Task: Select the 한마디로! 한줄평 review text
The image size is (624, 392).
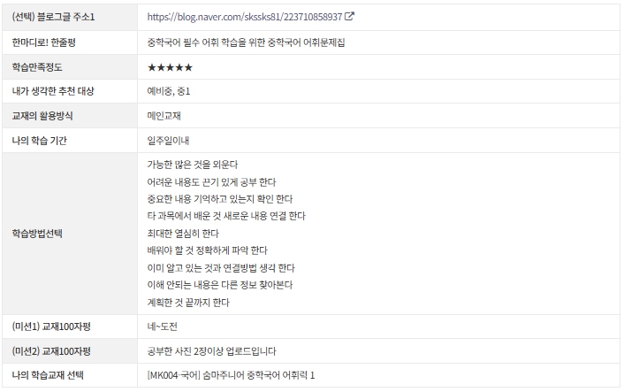Action: point(247,42)
